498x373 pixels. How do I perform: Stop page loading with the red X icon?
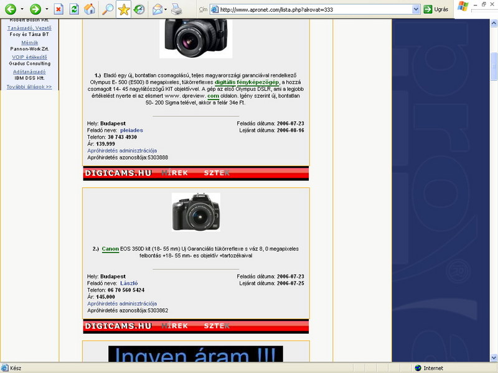click(58, 9)
